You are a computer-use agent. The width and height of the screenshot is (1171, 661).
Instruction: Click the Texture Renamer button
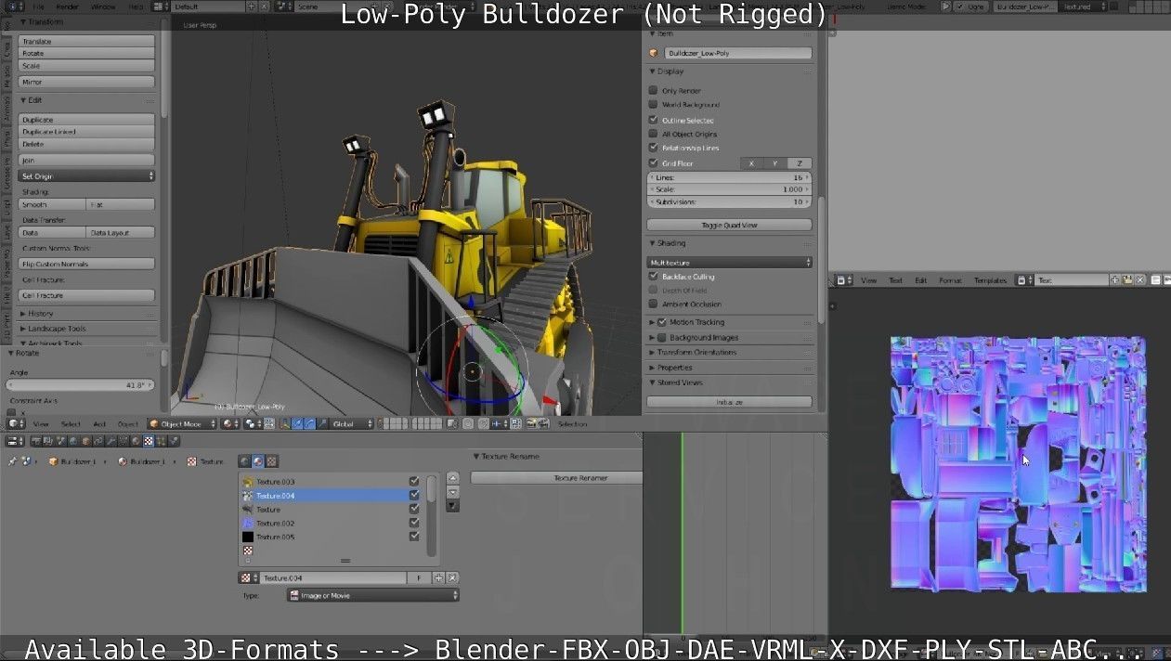(x=556, y=477)
